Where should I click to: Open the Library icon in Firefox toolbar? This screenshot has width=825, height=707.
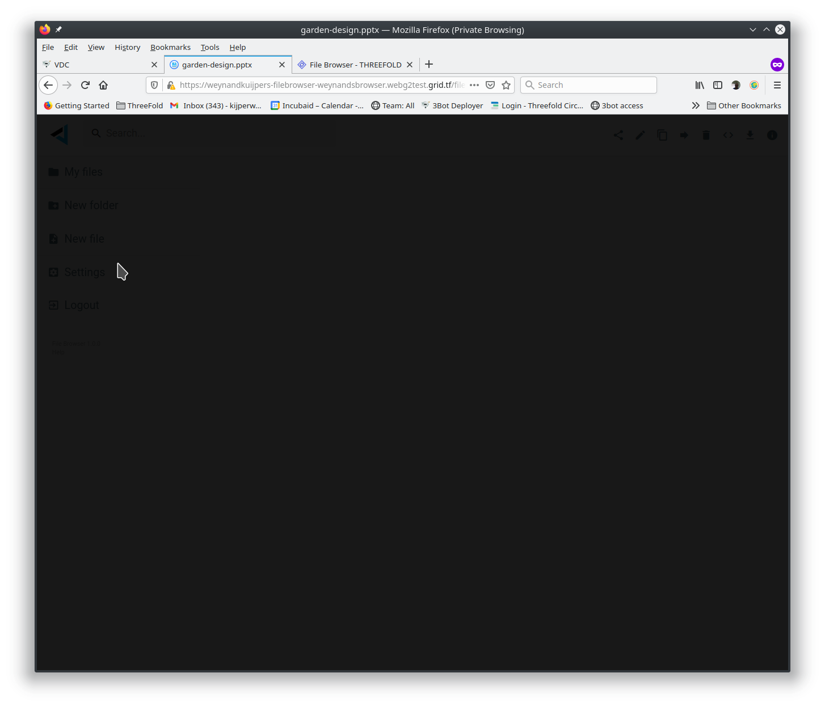point(700,85)
